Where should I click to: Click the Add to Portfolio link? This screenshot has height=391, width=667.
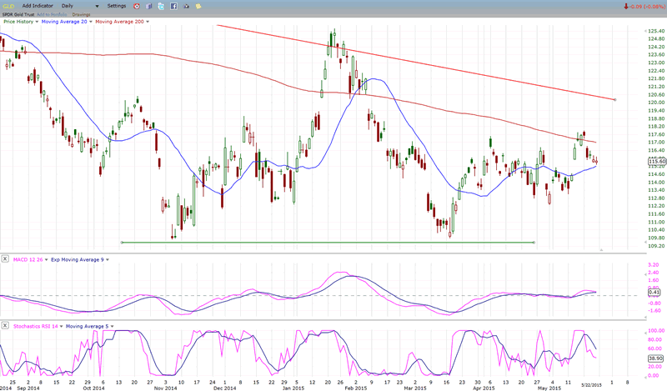(x=52, y=14)
